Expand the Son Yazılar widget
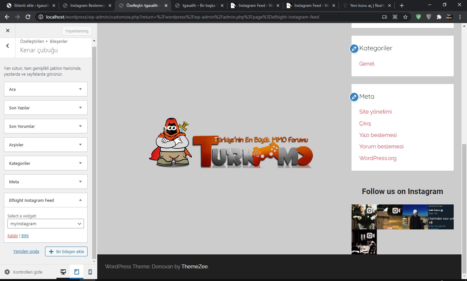The height and width of the screenshot is (281, 467). 46,108
